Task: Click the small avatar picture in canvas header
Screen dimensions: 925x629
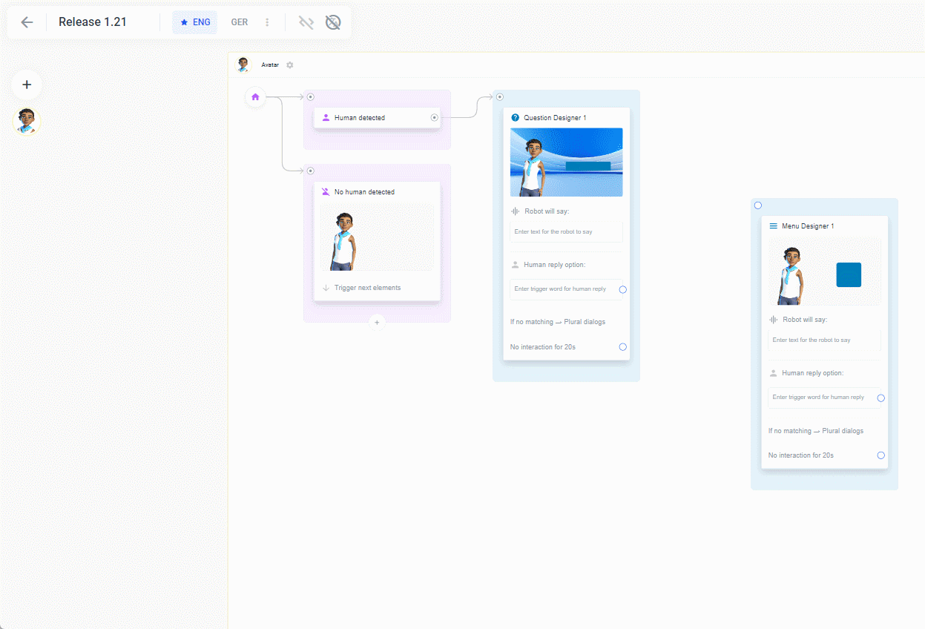Action: pos(243,65)
